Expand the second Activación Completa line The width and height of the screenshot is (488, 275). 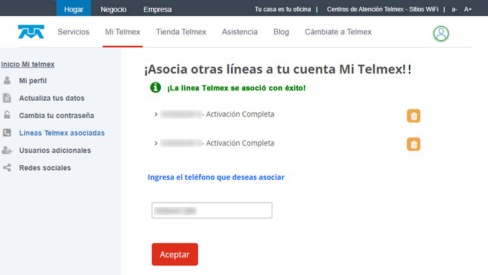pyautogui.click(x=156, y=144)
